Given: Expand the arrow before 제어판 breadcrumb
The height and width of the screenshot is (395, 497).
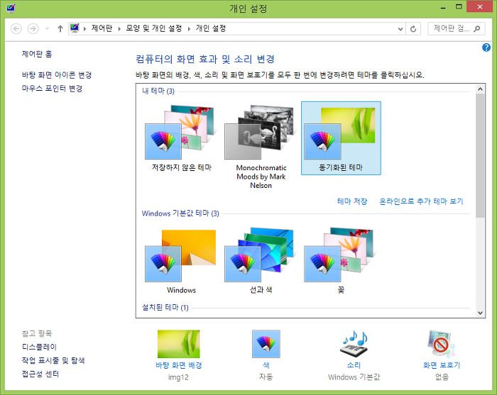Looking at the screenshot, I should click(84, 29).
